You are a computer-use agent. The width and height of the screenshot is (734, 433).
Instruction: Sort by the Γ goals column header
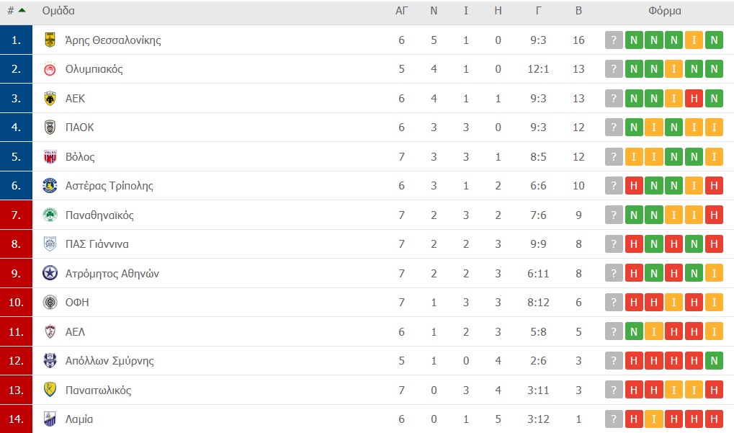tap(538, 11)
